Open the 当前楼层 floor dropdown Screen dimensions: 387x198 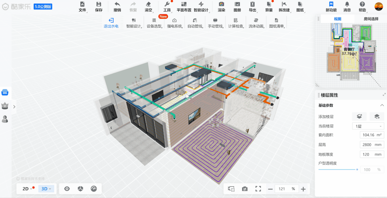[x=368, y=126]
